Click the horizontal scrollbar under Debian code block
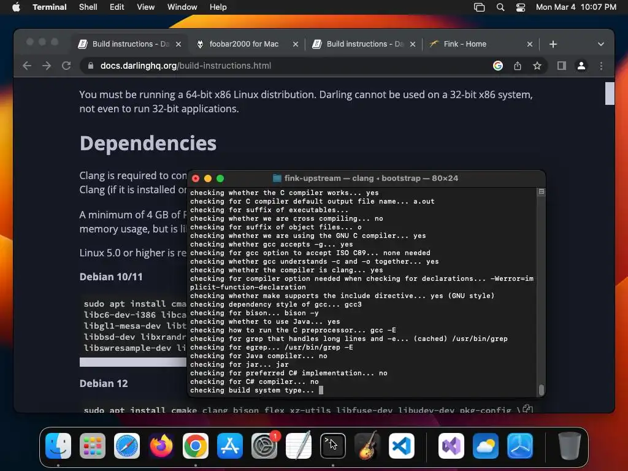 tap(133, 362)
